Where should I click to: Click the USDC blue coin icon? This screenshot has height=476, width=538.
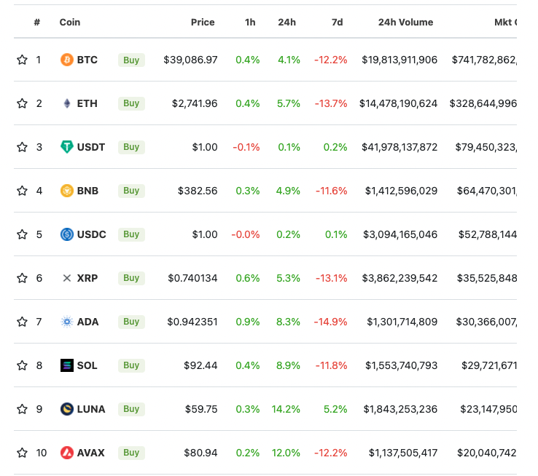pos(67,234)
